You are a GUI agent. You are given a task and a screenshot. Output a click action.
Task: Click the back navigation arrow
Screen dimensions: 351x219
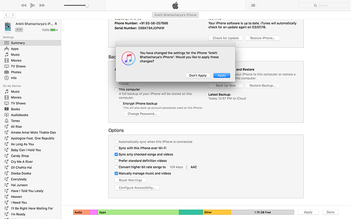pyautogui.click(x=6, y=15)
